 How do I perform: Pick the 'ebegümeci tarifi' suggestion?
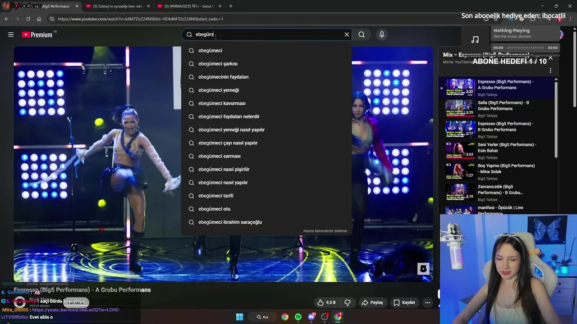pyautogui.click(x=266, y=196)
